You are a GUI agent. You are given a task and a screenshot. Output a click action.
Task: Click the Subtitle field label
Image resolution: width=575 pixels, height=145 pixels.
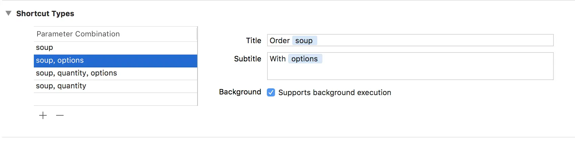[248, 59]
